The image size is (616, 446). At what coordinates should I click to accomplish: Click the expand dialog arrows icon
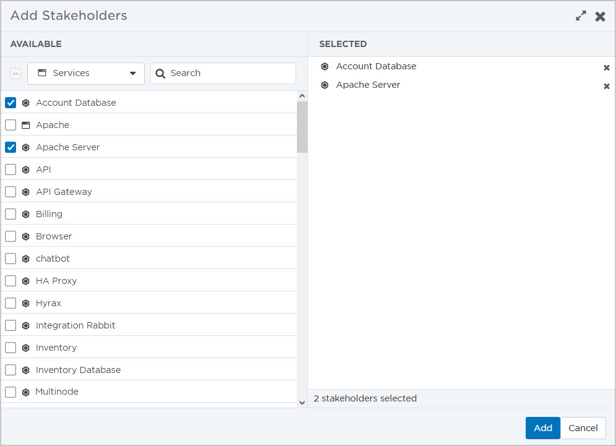tap(581, 15)
